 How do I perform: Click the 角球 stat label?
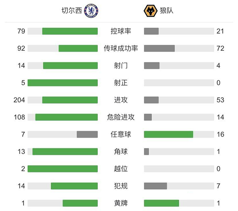point(121,152)
